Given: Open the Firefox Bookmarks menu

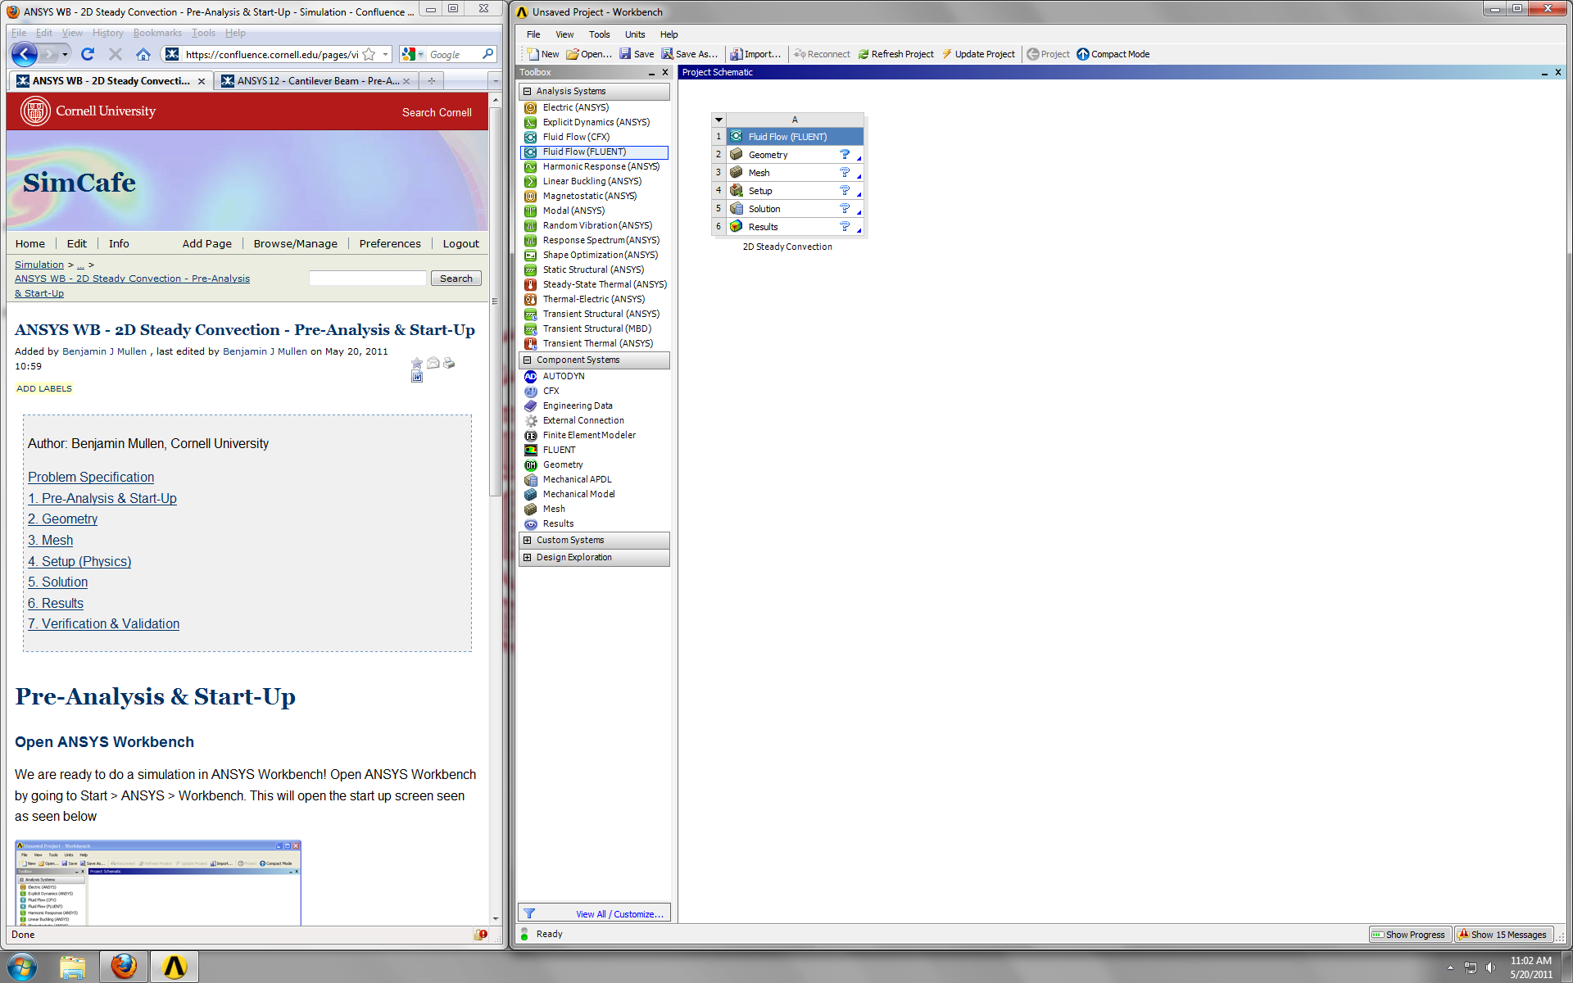Looking at the screenshot, I should click(x=157, y=33).
